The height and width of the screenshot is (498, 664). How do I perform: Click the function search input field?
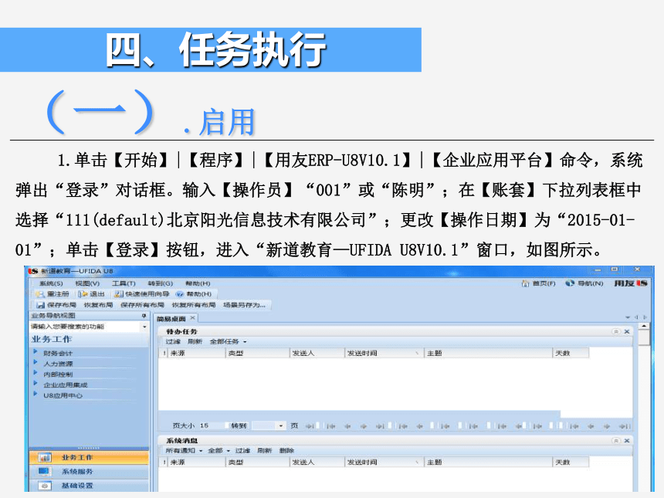click(x=85, y=327)
